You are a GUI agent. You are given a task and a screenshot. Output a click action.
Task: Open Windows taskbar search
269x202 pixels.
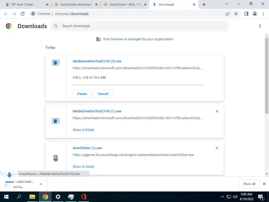[x=19, y=197]
